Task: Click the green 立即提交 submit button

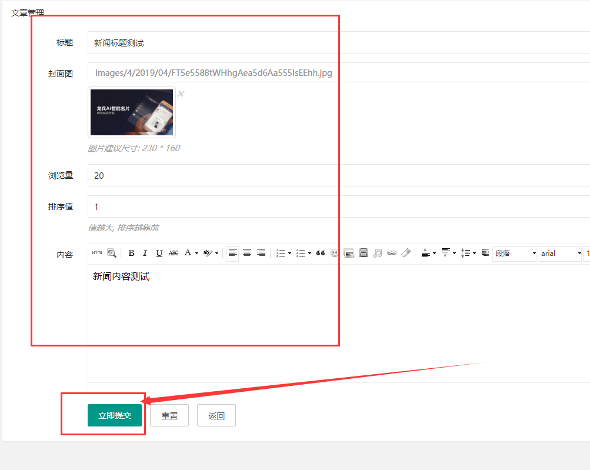Action: [114, 415]
